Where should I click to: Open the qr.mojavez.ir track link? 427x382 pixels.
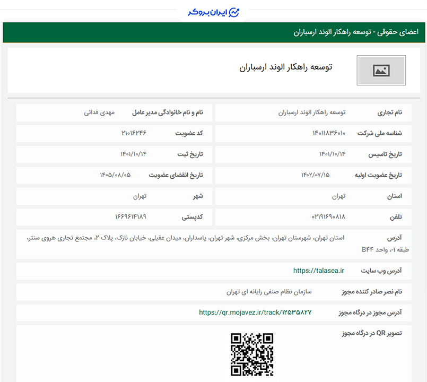coord(255,312)
